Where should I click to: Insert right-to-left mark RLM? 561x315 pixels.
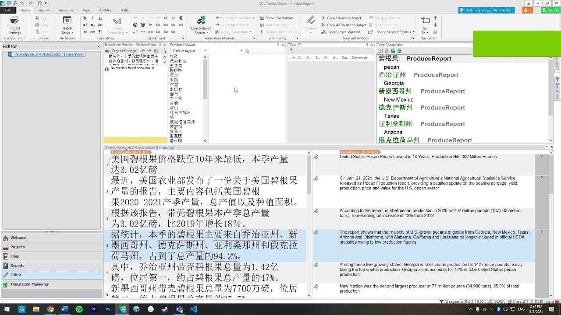[92, 31]
